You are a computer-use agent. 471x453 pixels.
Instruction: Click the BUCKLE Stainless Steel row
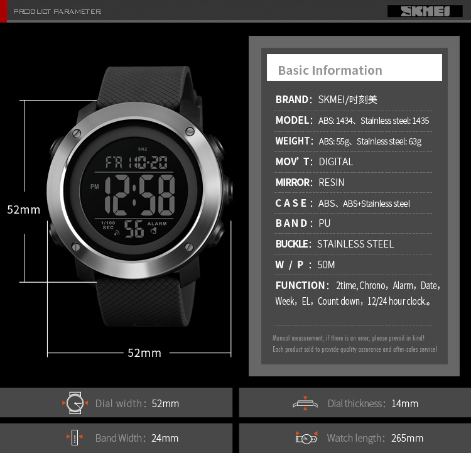(335, 244)
